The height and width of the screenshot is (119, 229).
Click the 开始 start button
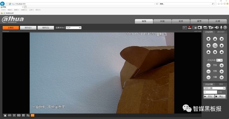pos(209,97)
